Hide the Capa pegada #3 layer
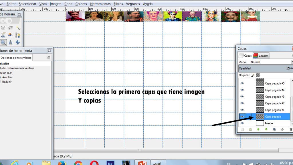The width and height of the screenshot is (293, 165). click(x=242, y=97)
